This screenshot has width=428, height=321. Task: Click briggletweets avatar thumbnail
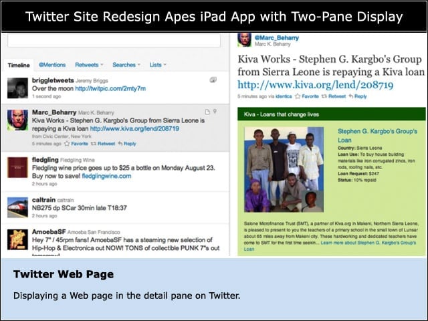click(17, 88)
